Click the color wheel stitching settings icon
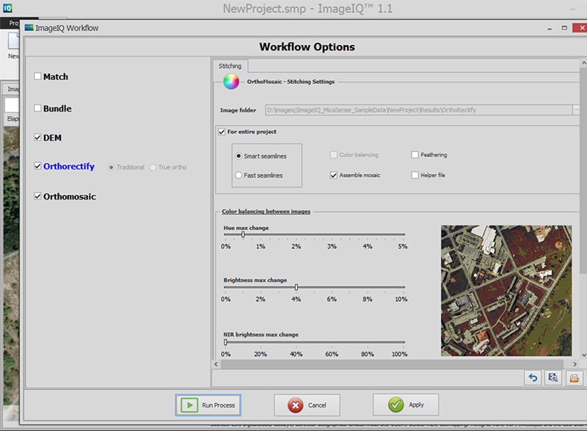Screen dimensions: 587x431 tap(231, 82)
